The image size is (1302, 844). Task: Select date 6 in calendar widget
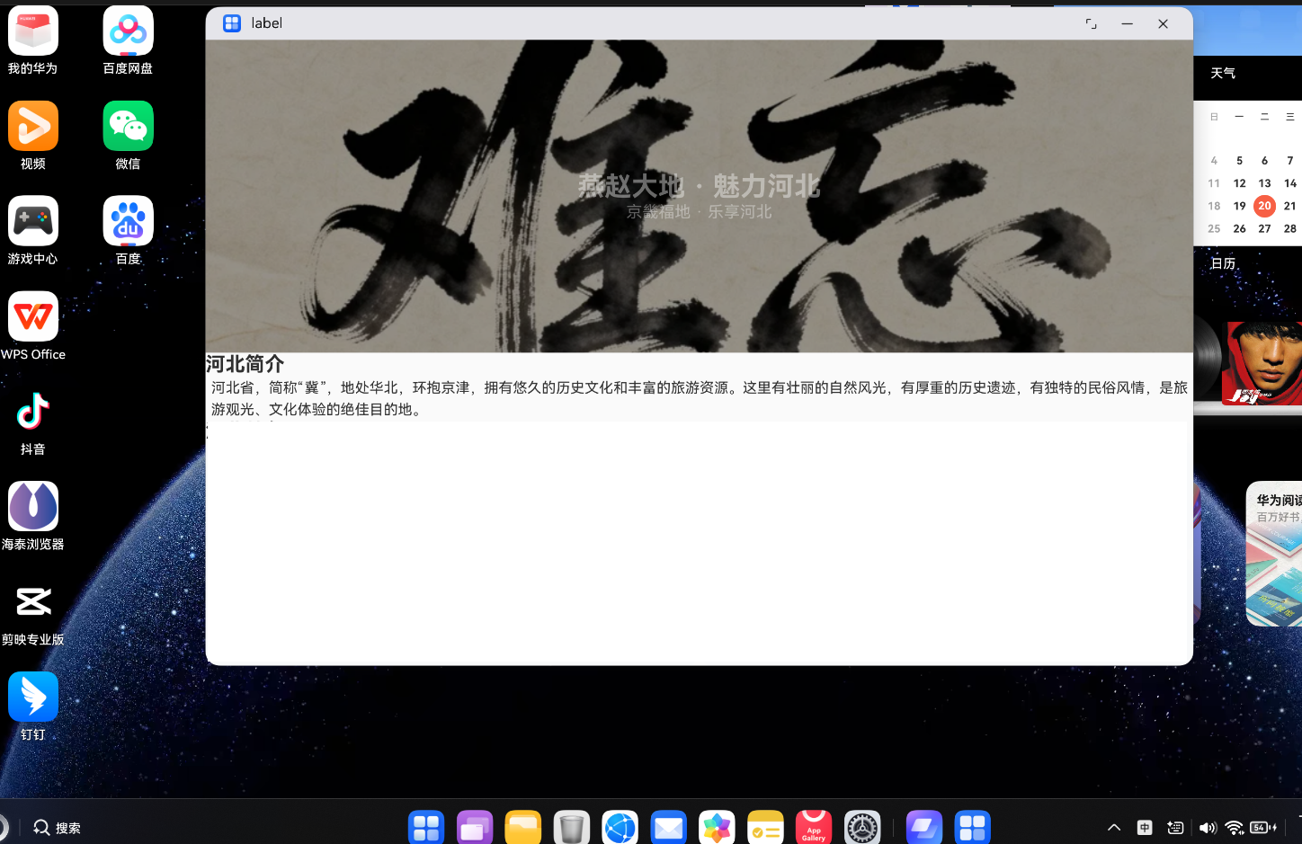click(1264, 161)
